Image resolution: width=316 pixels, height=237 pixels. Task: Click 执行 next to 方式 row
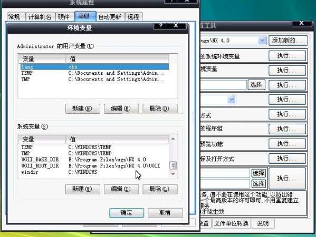pos(288,114)
